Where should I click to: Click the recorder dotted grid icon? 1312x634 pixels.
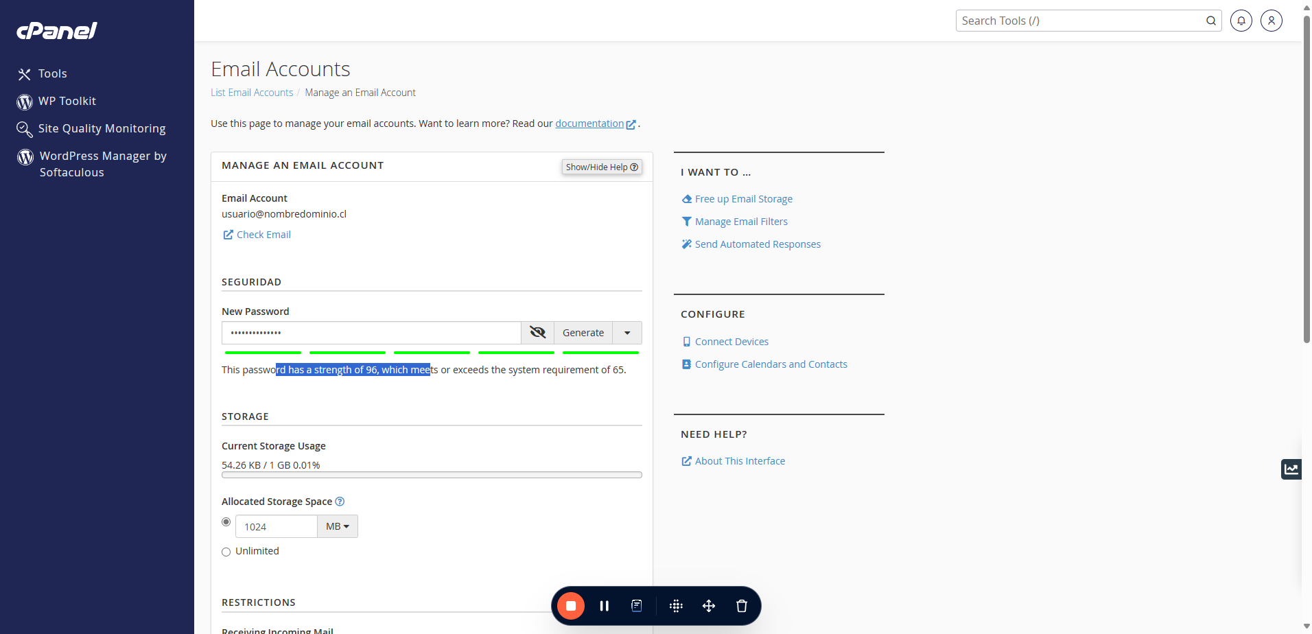point(676,606)
